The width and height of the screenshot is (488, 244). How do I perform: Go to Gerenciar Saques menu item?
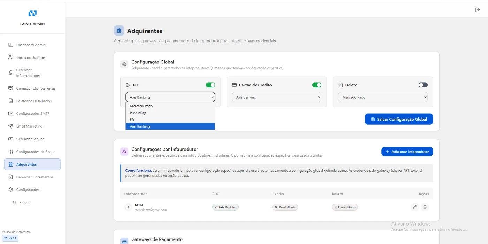click(30, 139)
